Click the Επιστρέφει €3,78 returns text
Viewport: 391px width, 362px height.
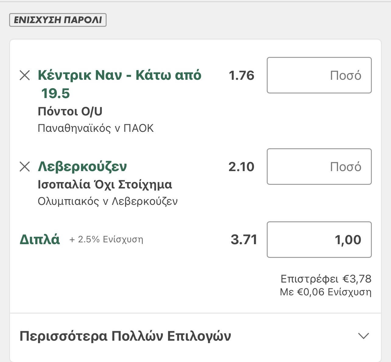326,279
